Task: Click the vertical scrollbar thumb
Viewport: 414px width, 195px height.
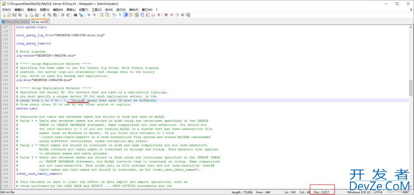Action: 411,88
